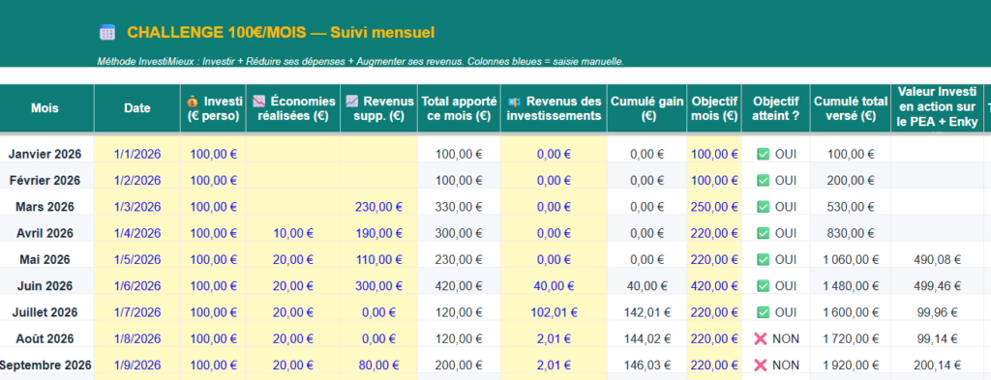Select the 'Objectif mois (€)' header
This screenshot has height=380, width=991.
click(x=714, y=108)
